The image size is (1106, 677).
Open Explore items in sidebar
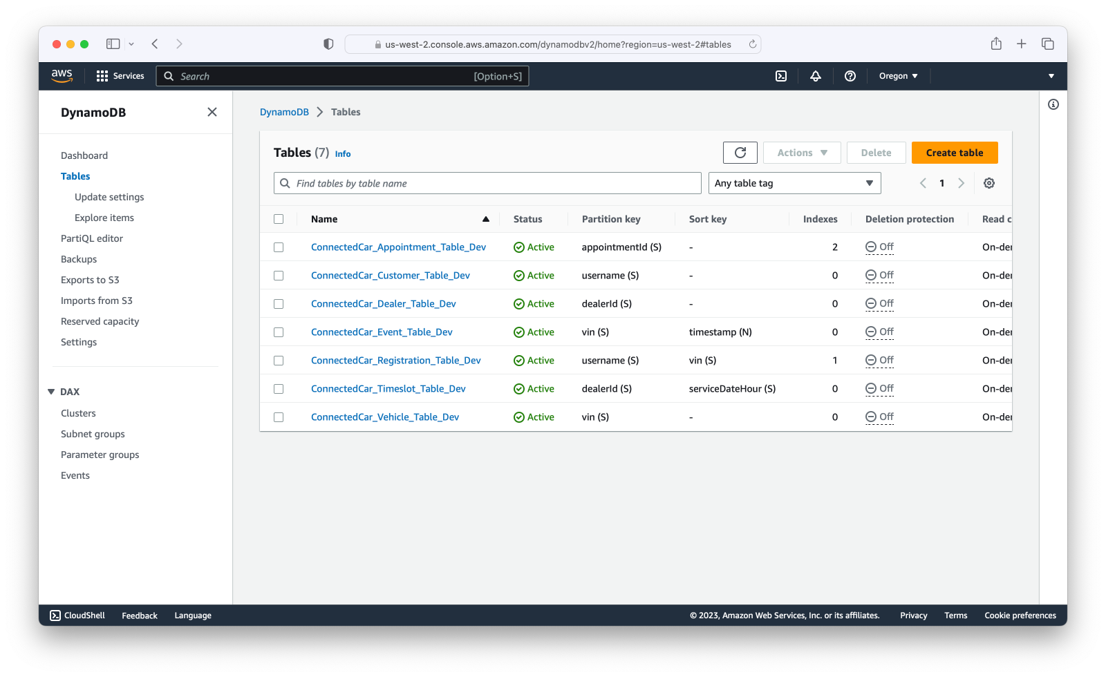tap(104, 218)
